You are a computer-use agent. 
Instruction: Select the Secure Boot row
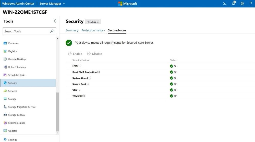[160, 84]
